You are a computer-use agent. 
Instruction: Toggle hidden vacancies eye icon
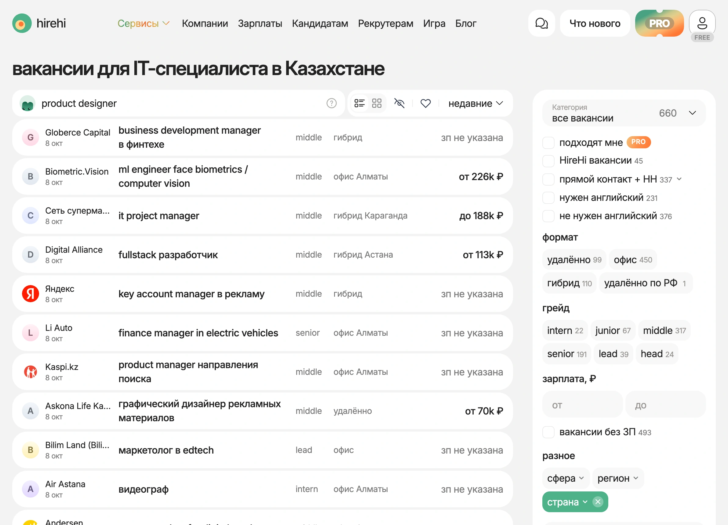399,103
